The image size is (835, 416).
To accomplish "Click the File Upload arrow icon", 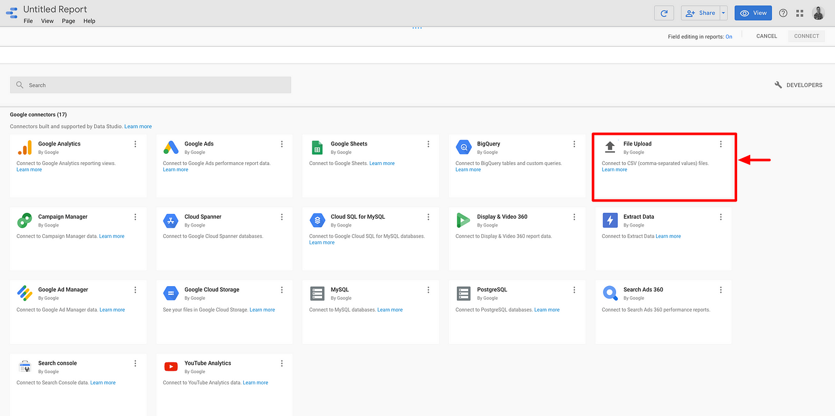I will point(610,147).
